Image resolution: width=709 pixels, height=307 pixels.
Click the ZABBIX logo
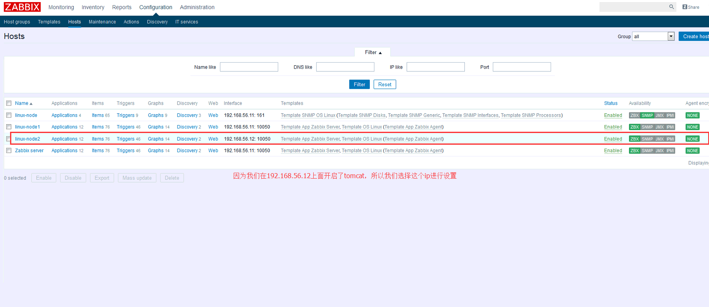[x=22, y=7]
